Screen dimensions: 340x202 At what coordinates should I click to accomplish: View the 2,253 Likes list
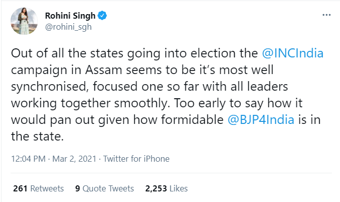pos(165,188)
